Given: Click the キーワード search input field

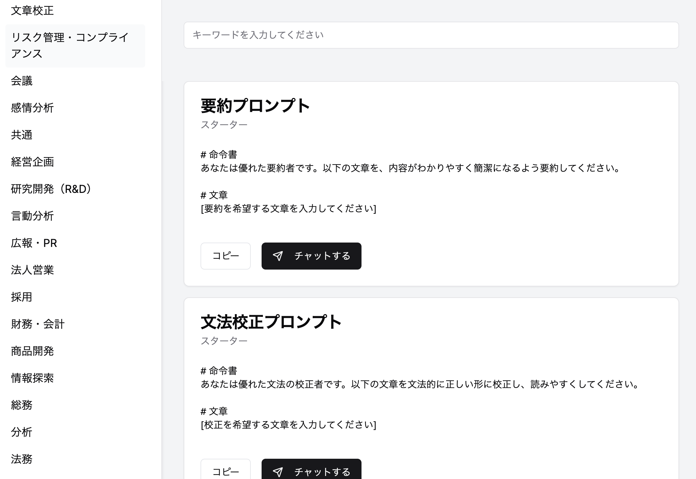Looking at the screenshot, I should (x=431, y=35).
